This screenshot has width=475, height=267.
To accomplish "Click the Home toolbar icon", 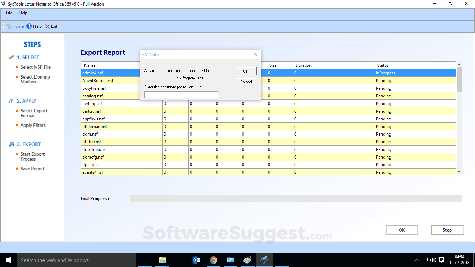I will click(9, 26).
